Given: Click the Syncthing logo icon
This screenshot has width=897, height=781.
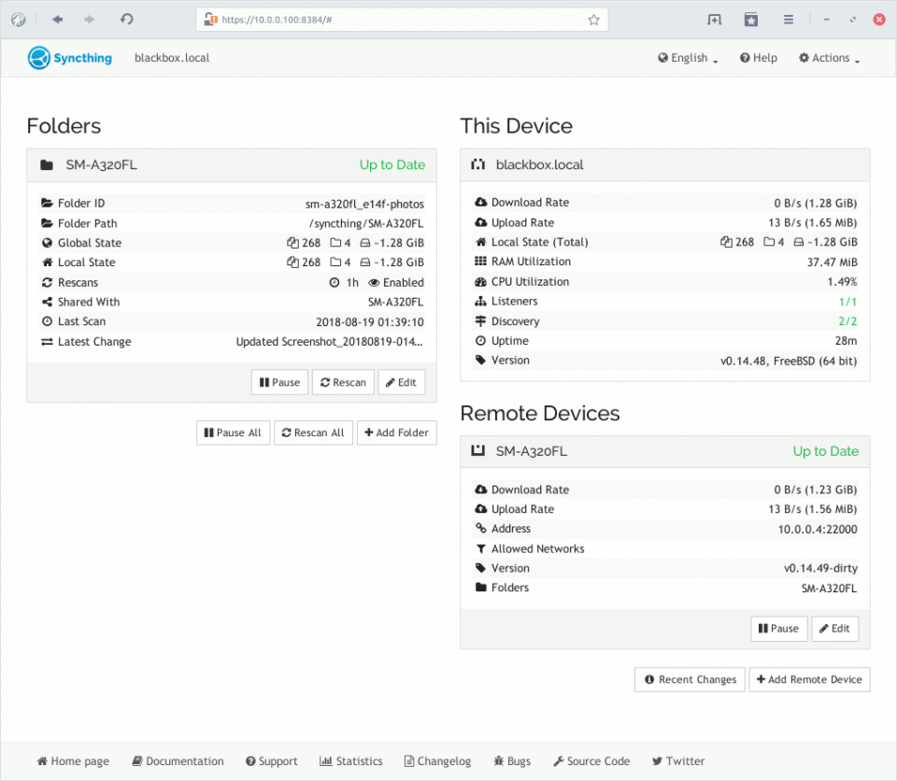Looking at the screenshot, I should (x=39, y=58).
